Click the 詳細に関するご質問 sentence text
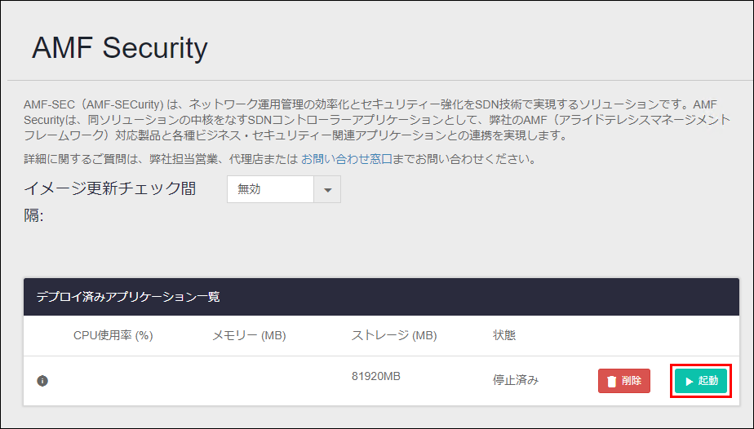Screen dimensions: 754x429 tap(281, 160)
